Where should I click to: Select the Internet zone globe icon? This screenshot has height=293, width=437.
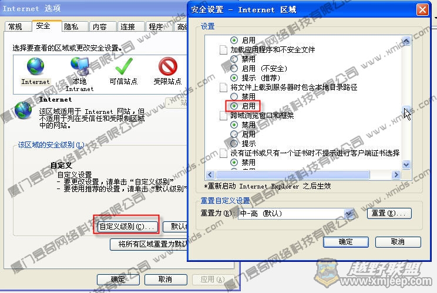tap(35, 67)
